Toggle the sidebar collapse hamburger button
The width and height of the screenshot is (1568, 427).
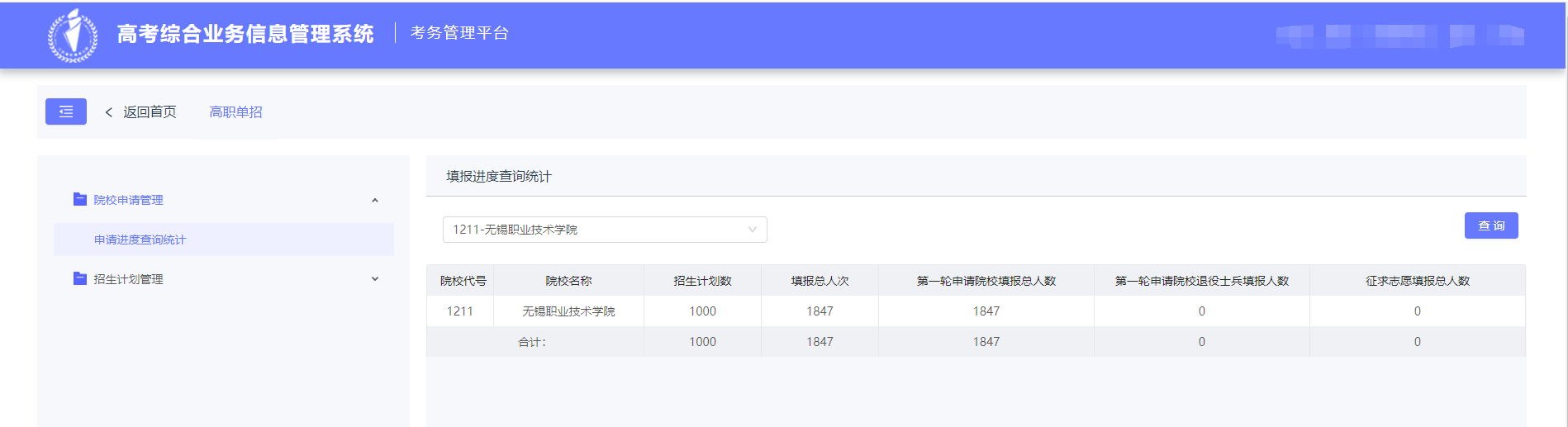coord(66,111)
